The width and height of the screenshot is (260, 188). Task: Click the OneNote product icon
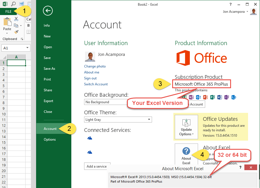(x=191, y=97)
